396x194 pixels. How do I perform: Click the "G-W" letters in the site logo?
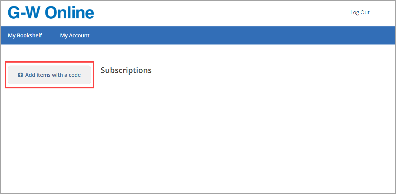click(x=25, y=13)
